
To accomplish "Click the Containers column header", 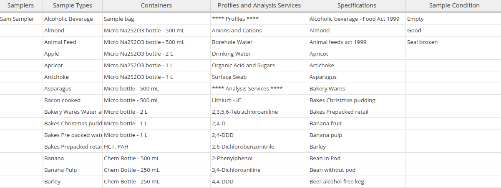I will pos(156,6).
